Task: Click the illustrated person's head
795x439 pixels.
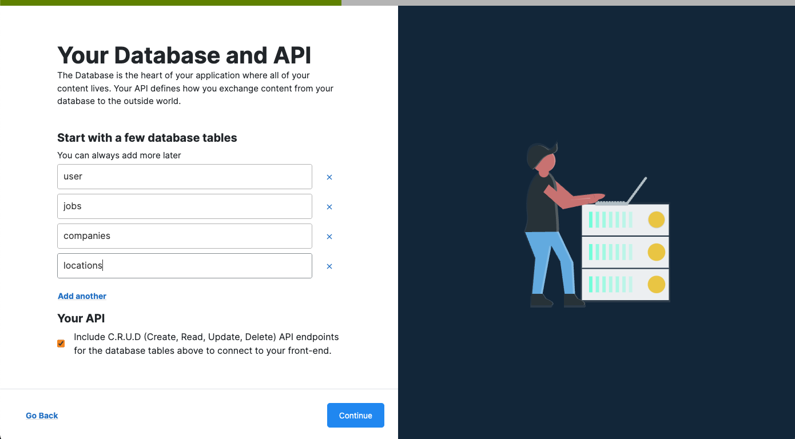Action: [x=541, y=157]
